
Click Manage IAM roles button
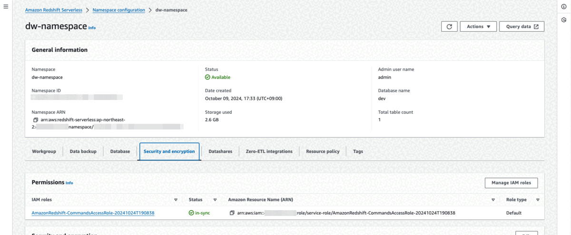[511, 183]
